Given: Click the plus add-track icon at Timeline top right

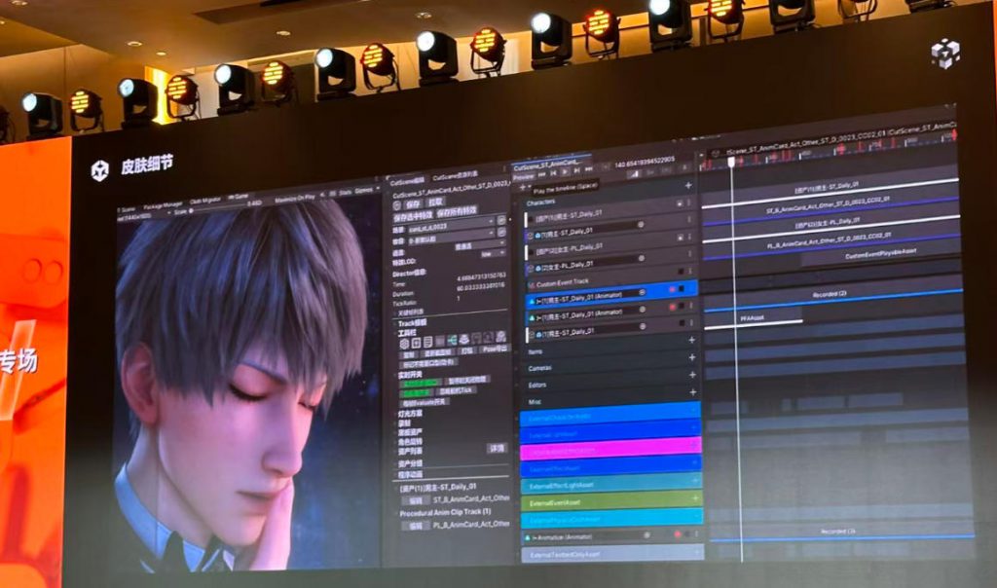Looking at the screenshot, I should pos(689,185).
